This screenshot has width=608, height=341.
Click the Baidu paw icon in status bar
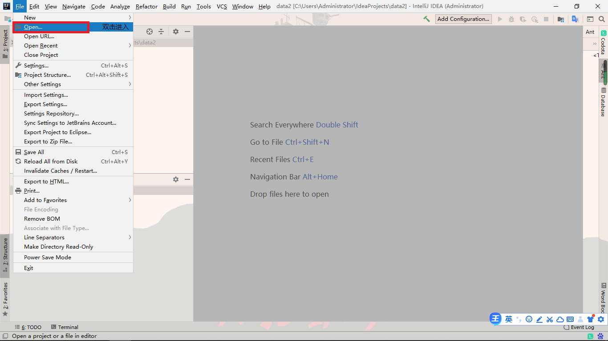click(600, 336)
